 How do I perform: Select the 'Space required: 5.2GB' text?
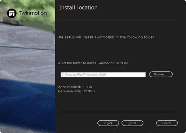[74, 87]
